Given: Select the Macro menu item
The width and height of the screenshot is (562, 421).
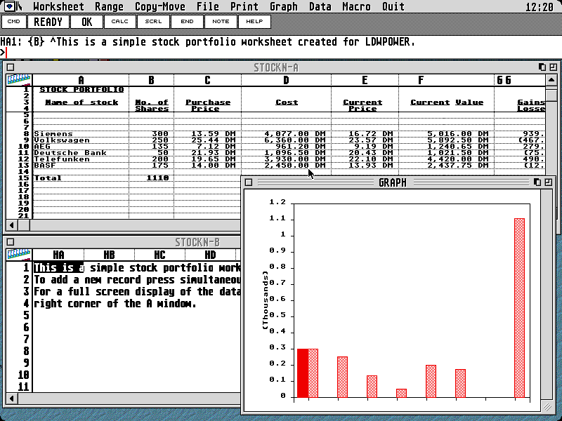Looking at the screenshot, I should [x=356, y=7].
